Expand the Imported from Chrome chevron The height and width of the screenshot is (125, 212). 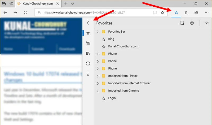pyautogui.click(x=98, y=91)
